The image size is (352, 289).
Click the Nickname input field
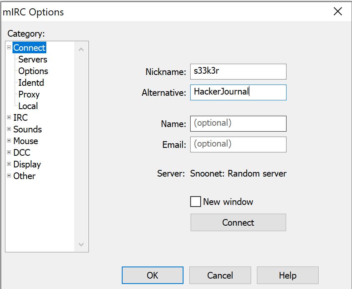[238, 71]
